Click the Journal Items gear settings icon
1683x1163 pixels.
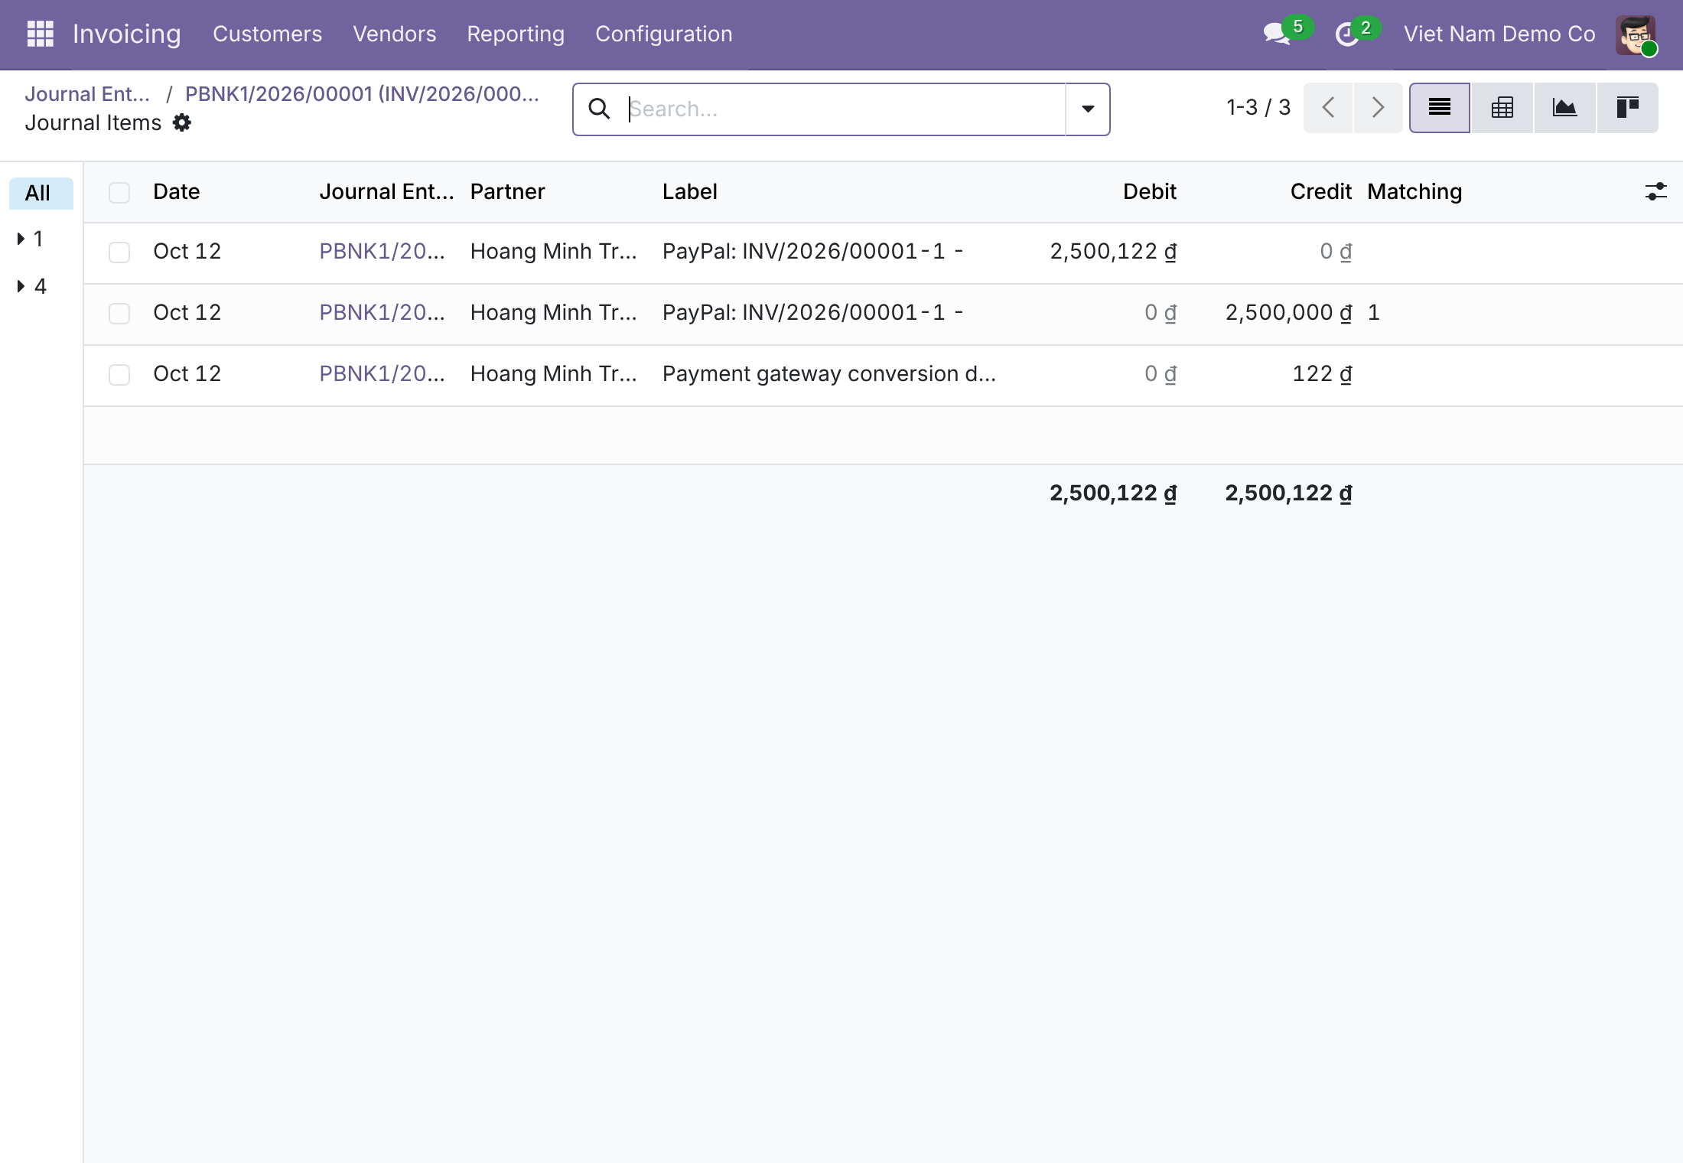[182, 123]
